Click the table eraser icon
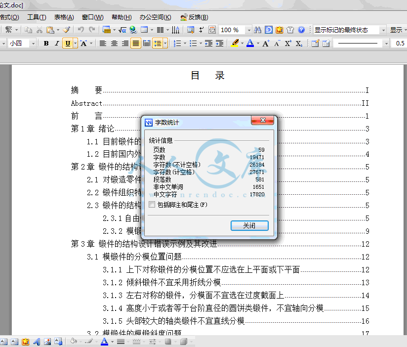The image size is (407, 347). click(326, 43)
